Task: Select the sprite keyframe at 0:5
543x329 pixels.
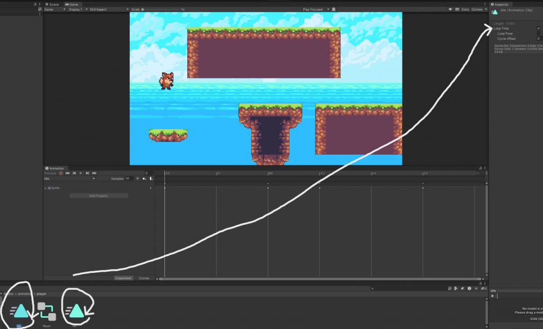Action: (x=423, y=188)
